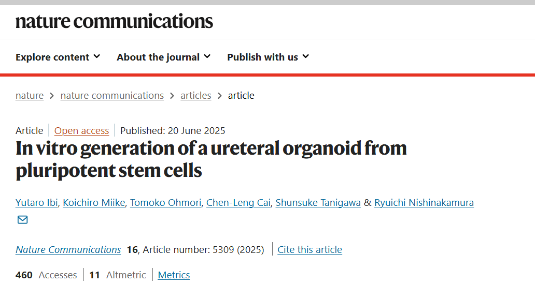Open Chen-Leng Cai author link
This screenshot has height=299, width=535.
[238, 203]
